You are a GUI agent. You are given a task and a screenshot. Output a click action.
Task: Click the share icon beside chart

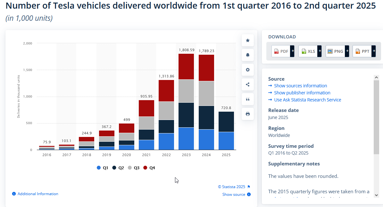click(x=248, y=84)
